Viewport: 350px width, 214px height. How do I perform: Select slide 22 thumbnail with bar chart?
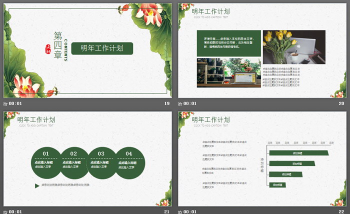tap(262, 159)
